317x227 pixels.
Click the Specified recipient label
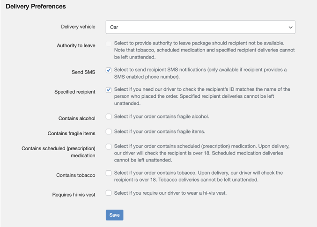pos(74,92)
